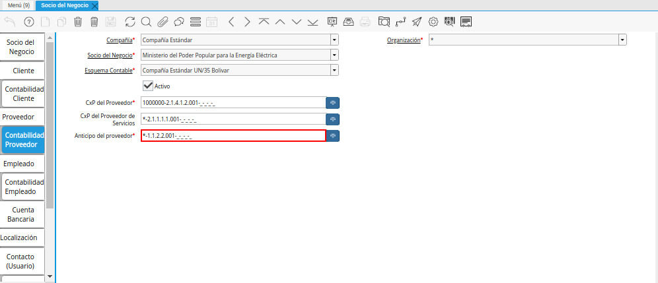This screenshot has height=283, width=658.
Task: Click the Compañía field label link
Action: pos(119,40)
